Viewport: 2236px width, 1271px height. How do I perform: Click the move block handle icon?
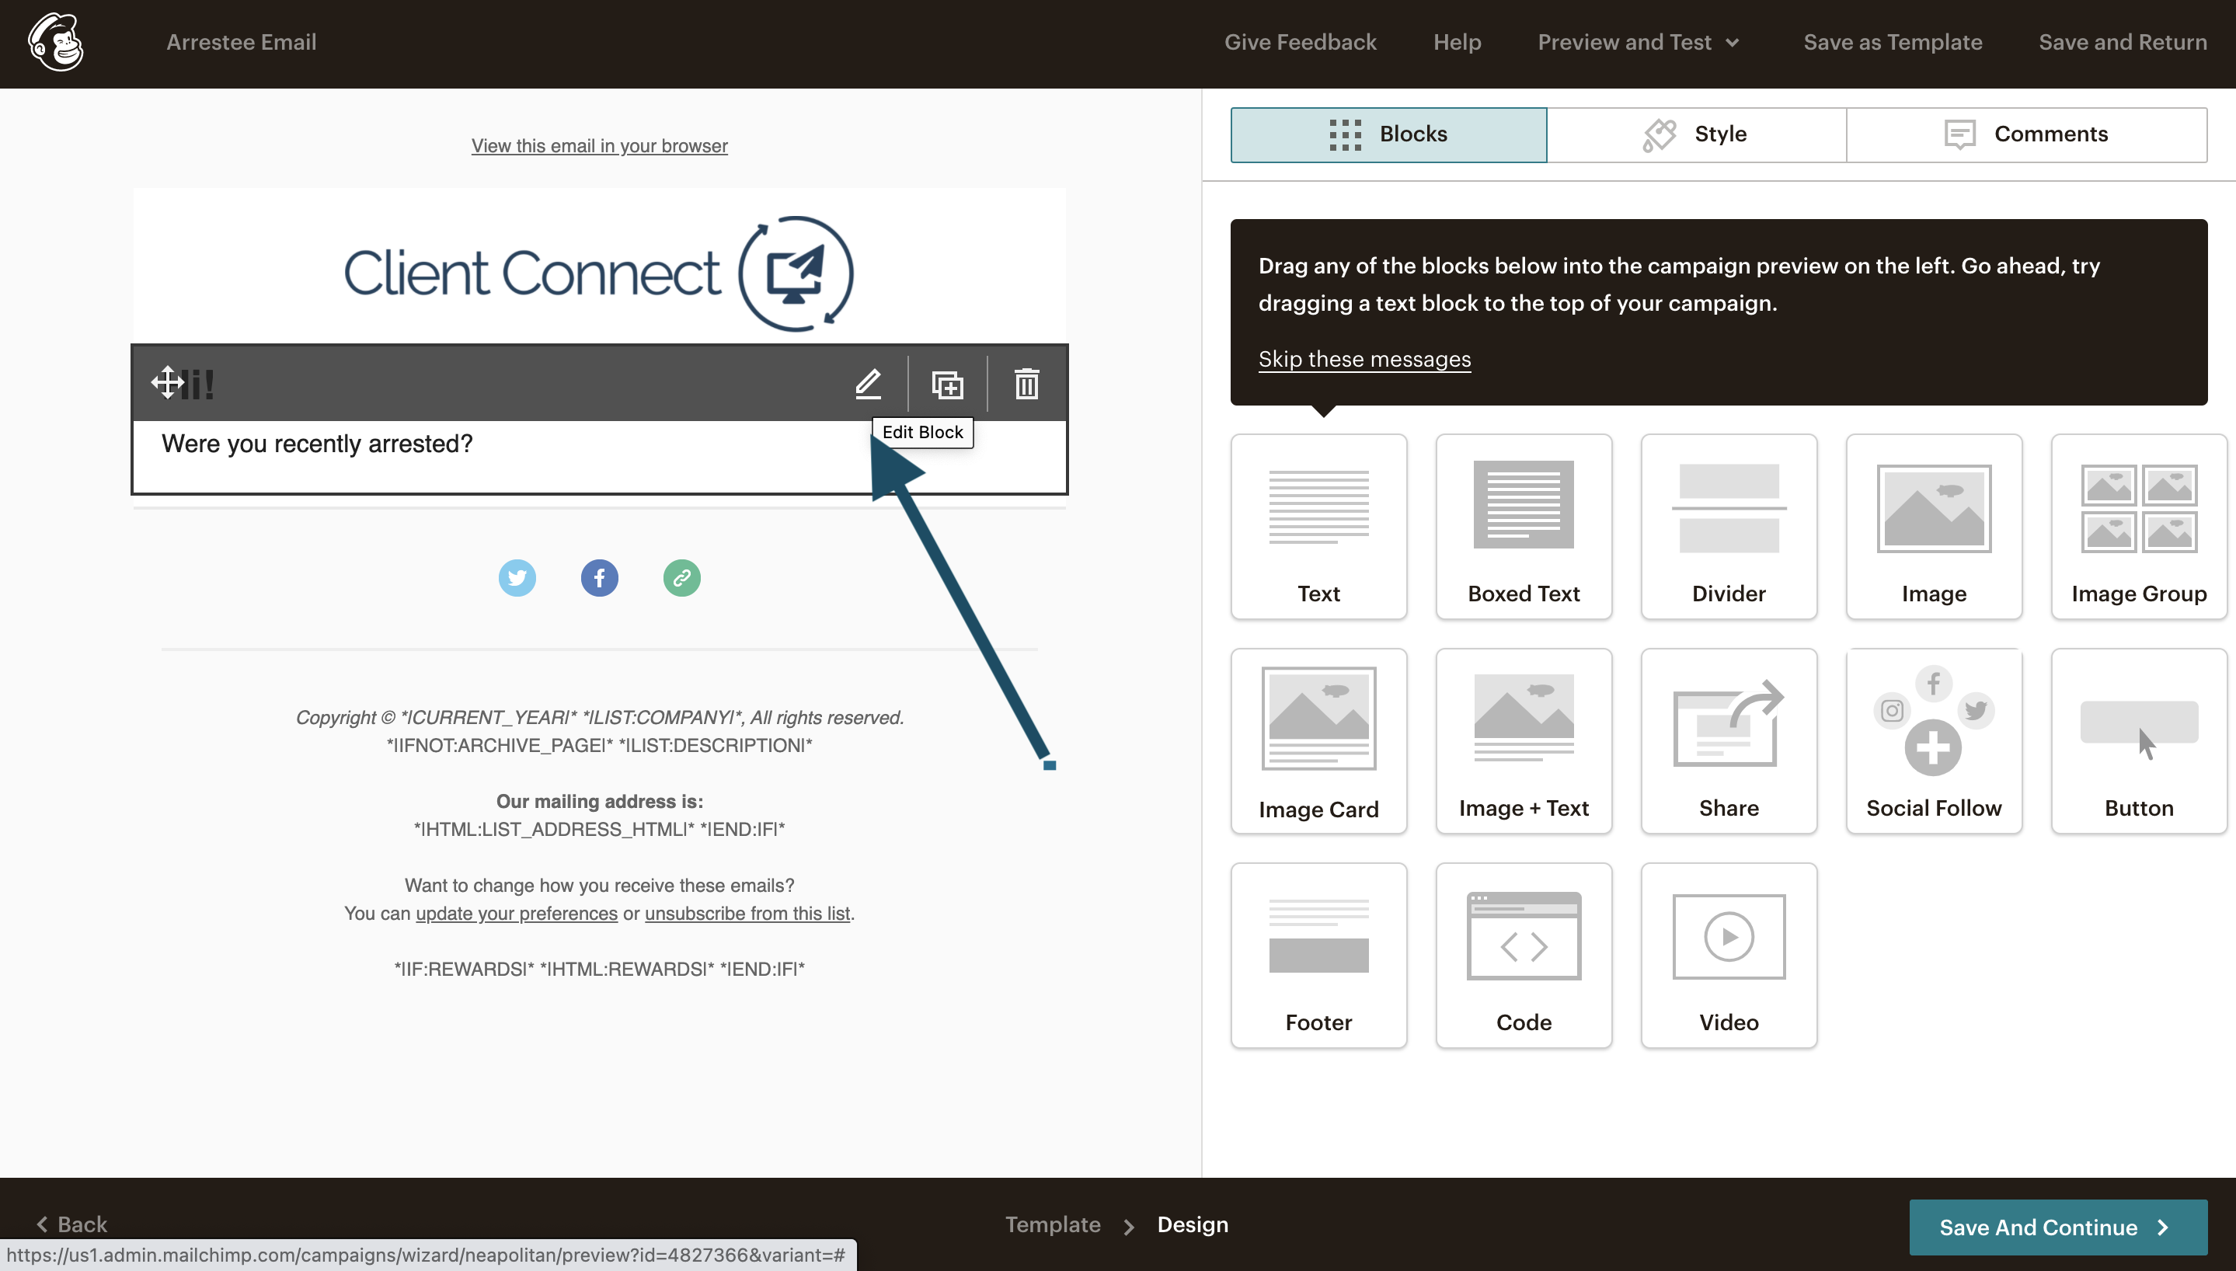coord(167,382)
